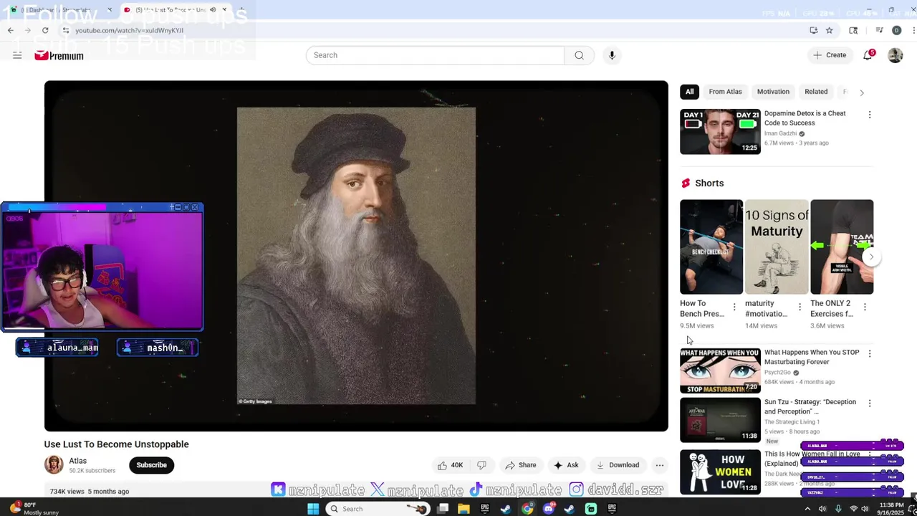The image size is (917, 516).
Task: Reload the browser page
Action: click(x=45, y=30)
